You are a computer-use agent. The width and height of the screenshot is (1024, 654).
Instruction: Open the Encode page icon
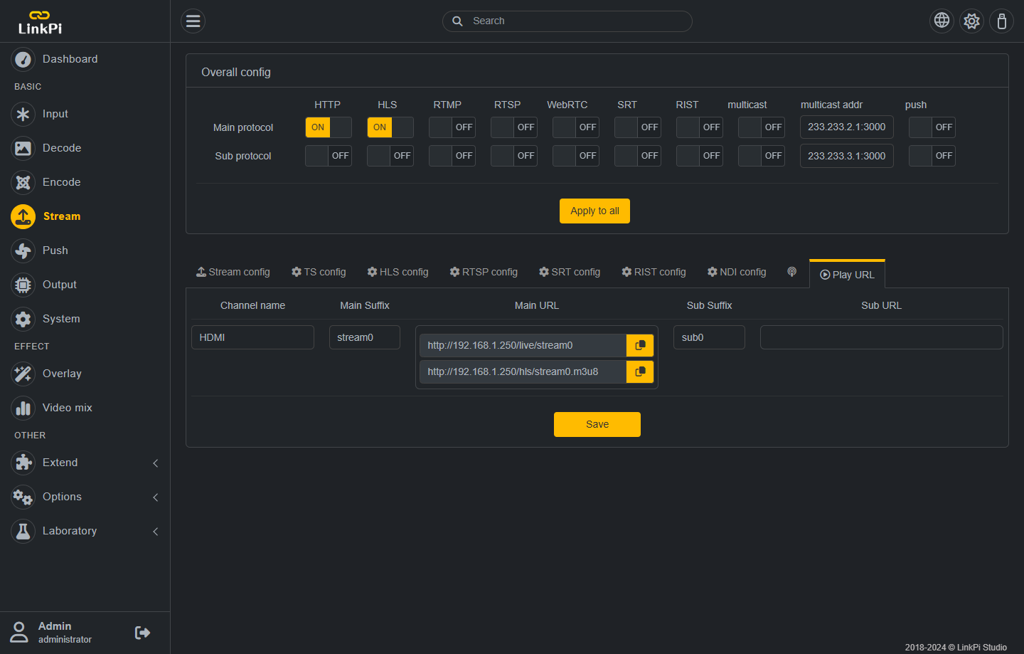[x=23, y=182]
